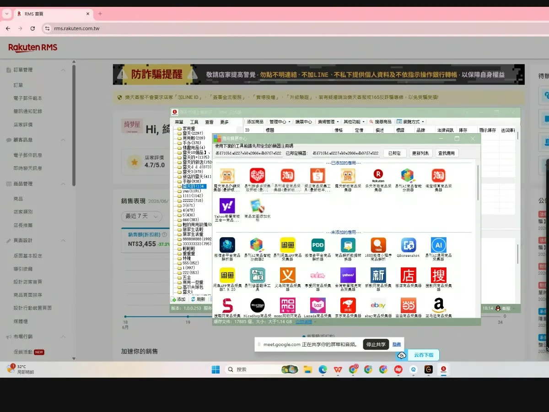Open the Microsoft Edge taskbar icon

[x=323, y=369]
